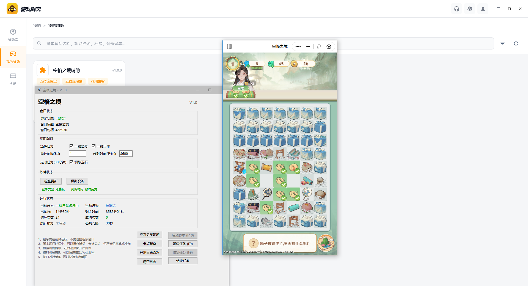Click the 循环间隔 input field
Image resolution: width=528 pixels, height=286 pixels.
tap(77, 154)
